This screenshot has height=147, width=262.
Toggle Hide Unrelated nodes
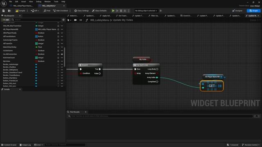[x=61, y=11]
